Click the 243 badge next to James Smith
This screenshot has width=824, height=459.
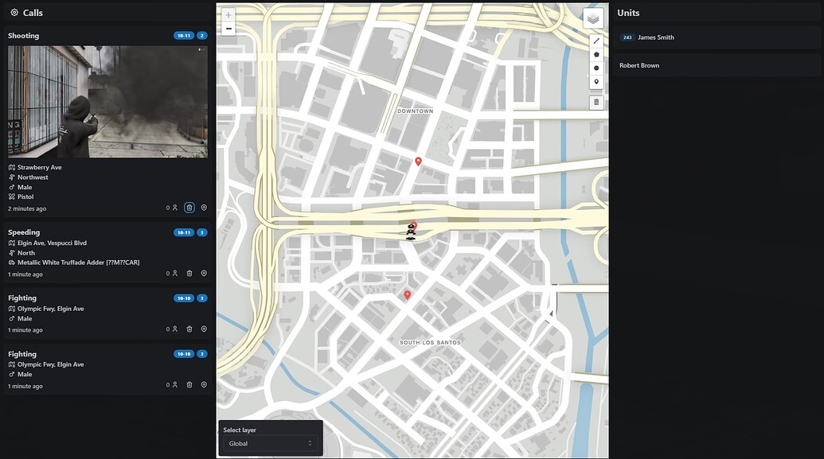click(626, 37)
